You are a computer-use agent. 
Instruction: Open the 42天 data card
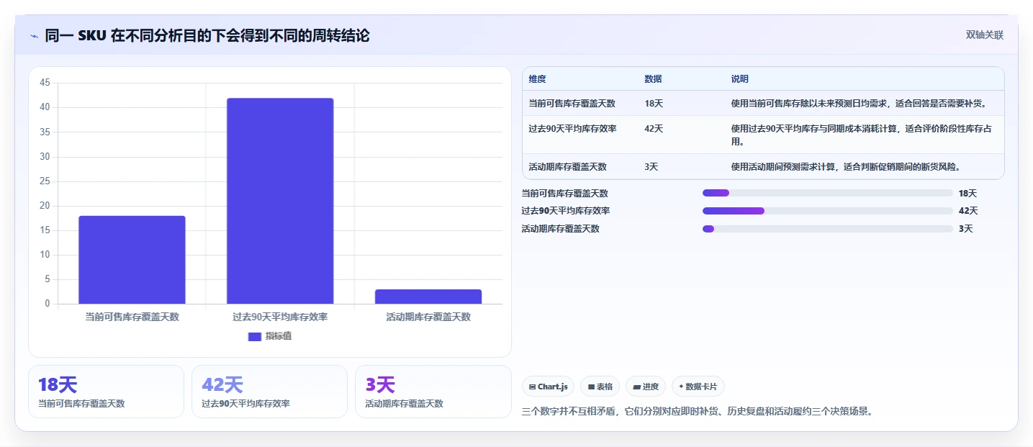click(269, 392)
